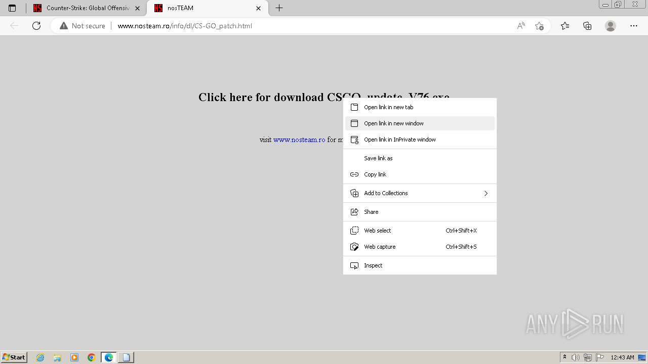Minimize the browser window
This screenshot has height=364, width=648.
click(605, 5)
